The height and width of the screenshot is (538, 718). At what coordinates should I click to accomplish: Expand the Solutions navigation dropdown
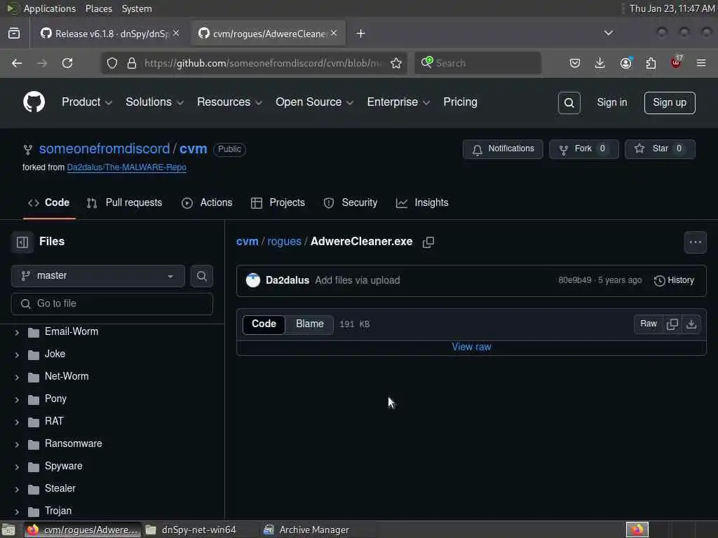(x=154, y=102)
